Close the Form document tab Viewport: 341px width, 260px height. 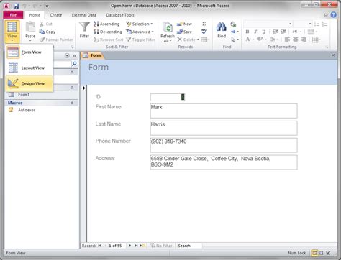(333, 55)
